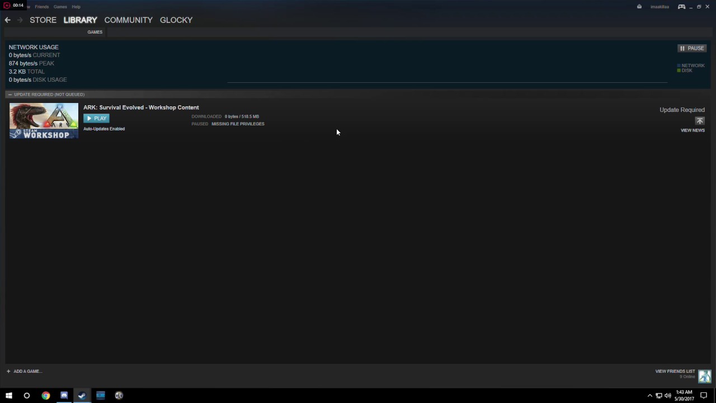Screen dimensions: 716x403
Task: Select the GAMES sub-tab
Action: pyautogui.click(x=95, y=32)
